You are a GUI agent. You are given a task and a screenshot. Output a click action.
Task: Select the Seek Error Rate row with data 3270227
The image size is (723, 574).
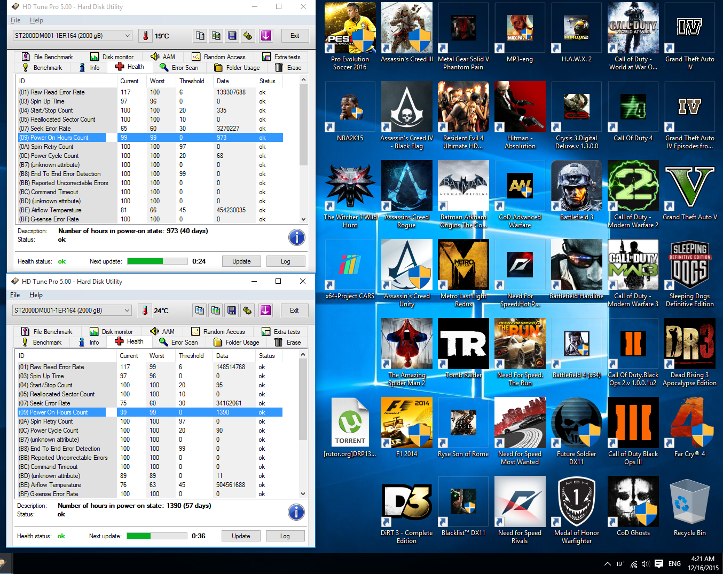150,129
